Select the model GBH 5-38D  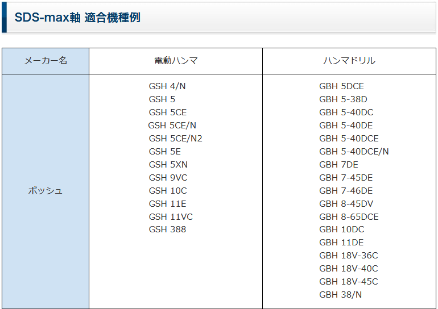[343, 99]
